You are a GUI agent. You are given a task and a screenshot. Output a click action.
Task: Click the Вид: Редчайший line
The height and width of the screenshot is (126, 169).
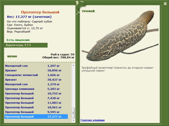[19, 32]
